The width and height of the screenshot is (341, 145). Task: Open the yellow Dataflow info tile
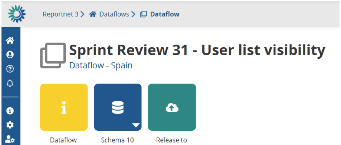click(x=64, y=107)
